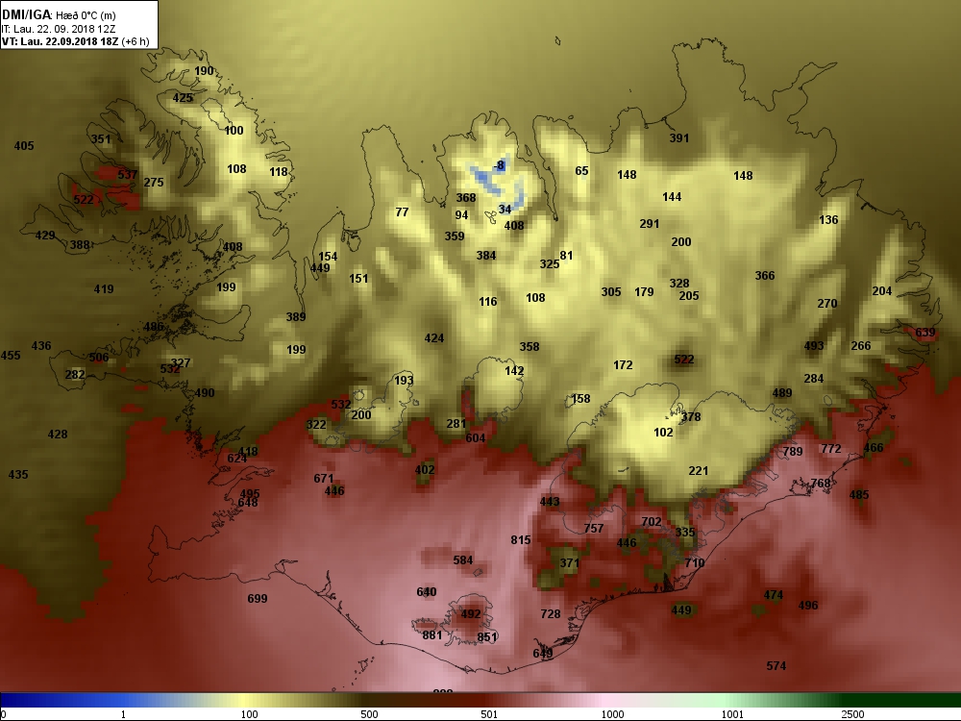The width and height of the screenshot is (961, 721).
Task: Click the map value 757
Action: (x=594, y=528)
